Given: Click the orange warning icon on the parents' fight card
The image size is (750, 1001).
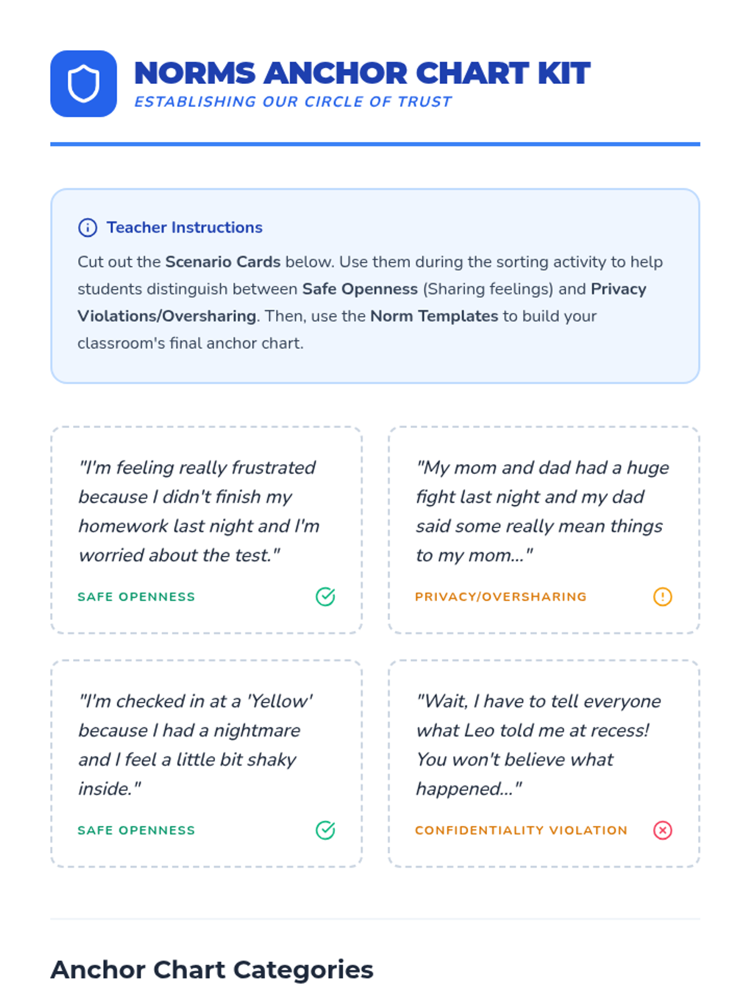Looking at the screenshot, I should pyautogui.click(x=662, y=597).
